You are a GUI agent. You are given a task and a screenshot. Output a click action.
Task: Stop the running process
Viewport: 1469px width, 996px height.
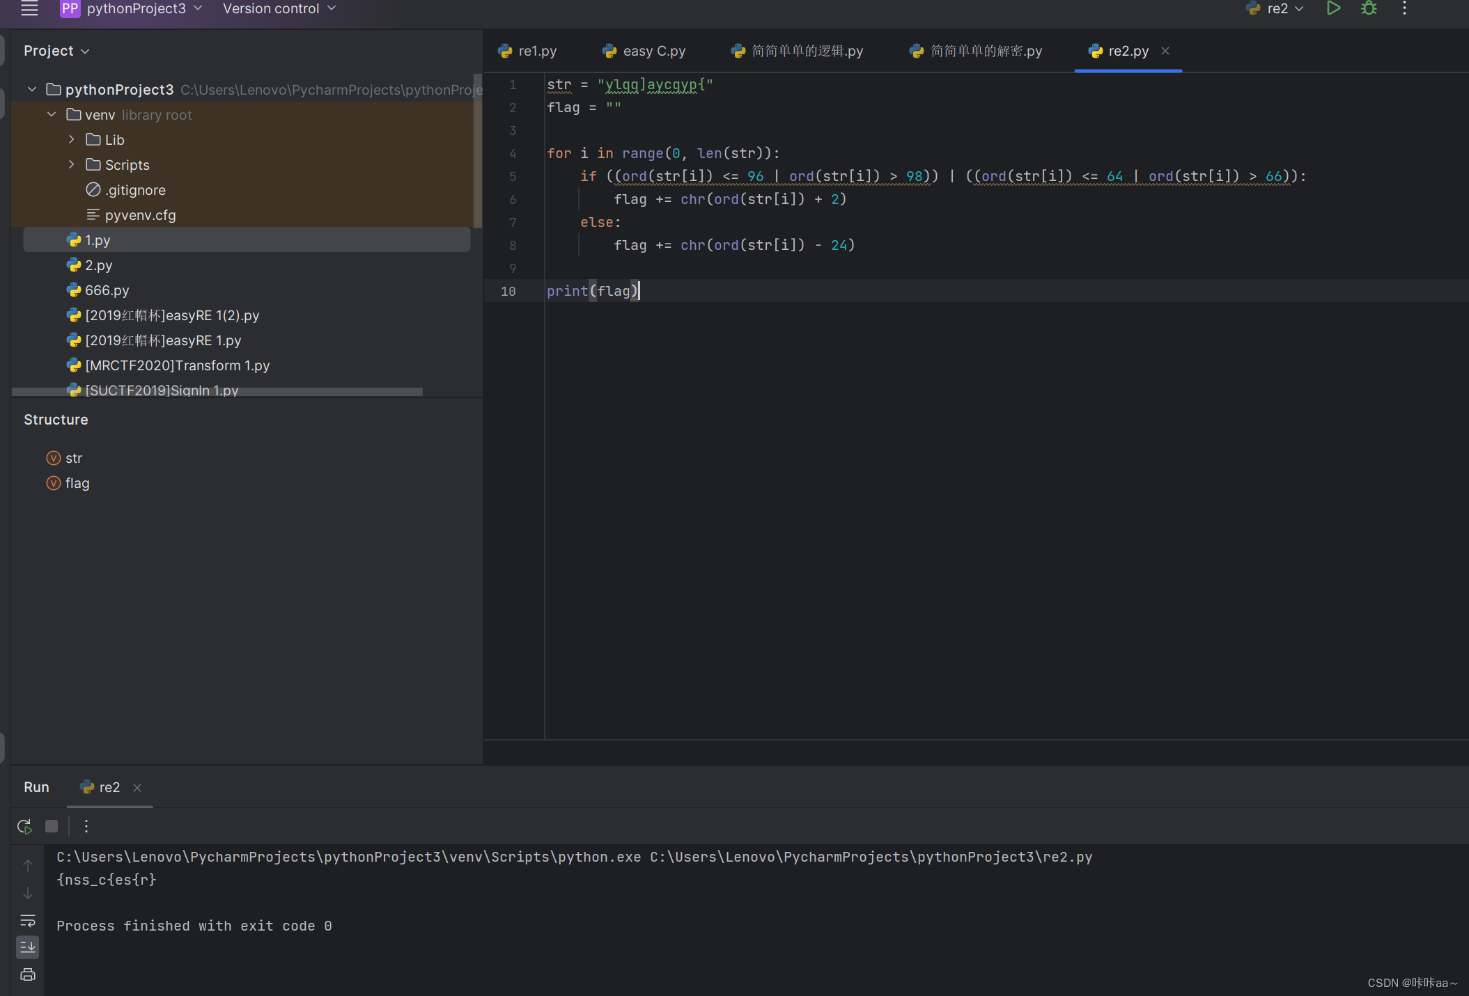pos(52,826)
